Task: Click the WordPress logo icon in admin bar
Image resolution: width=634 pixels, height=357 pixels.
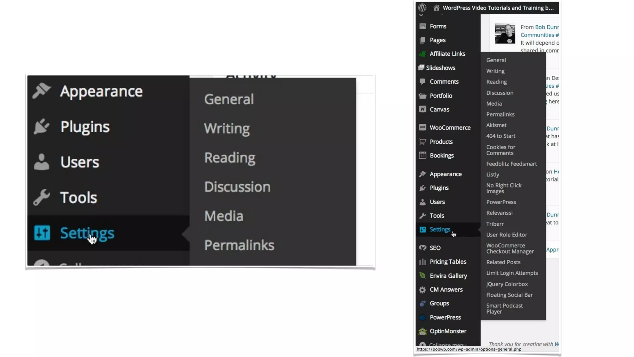Action: 422,7
